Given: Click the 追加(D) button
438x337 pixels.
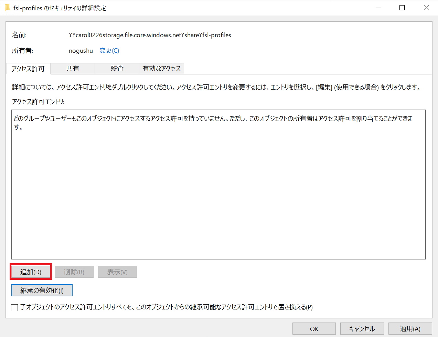Looking at the screenshot, I should pos(31,272).
